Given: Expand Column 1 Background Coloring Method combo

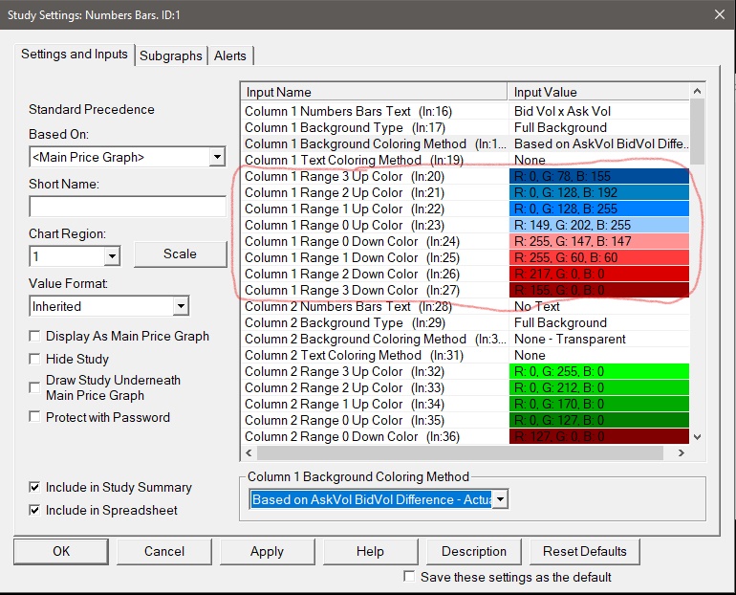Looking at the screenshot, I should 499,499.
